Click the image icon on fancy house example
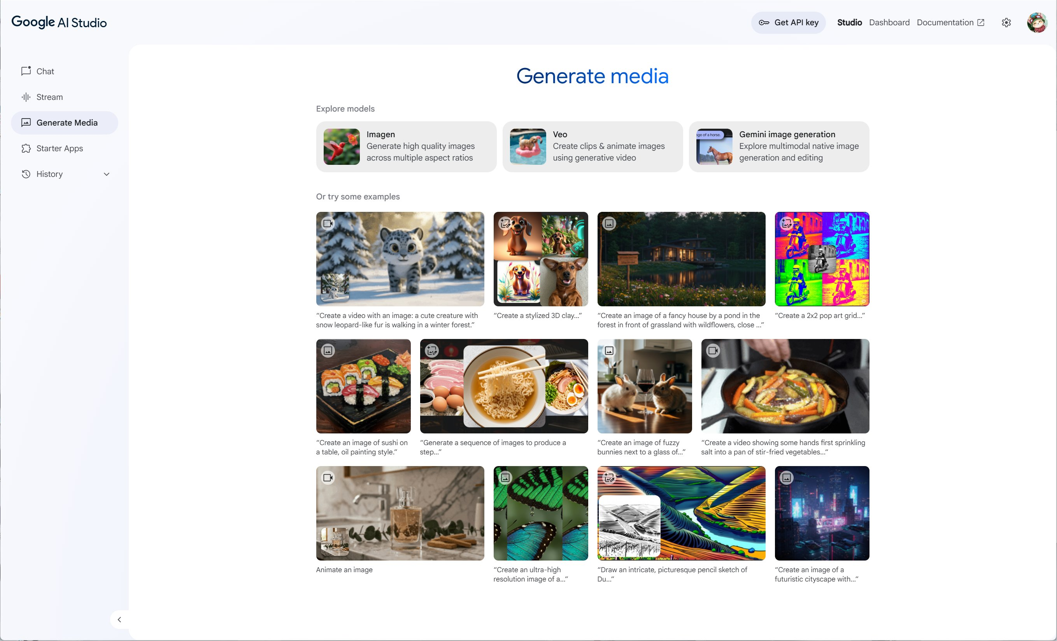Image resolution: width=1057 pixels, height=641 pixels. click(x=609, y=224)
